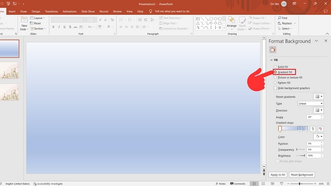Click Accessibility: Investigate in status bar
The width and height of the screenshot is (331, 186).
click(x=48, y=184)
